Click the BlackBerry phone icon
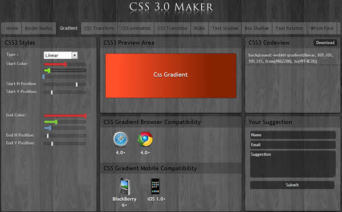Viewport: 342px width, 212px height. 125,186
